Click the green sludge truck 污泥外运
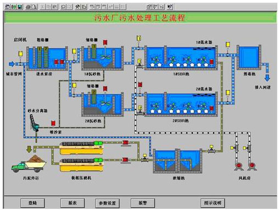The image size is (279, 210). (x=29, y=164)
